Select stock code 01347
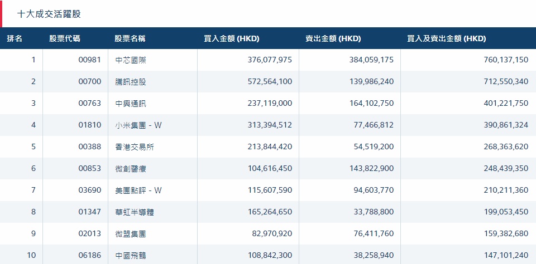 [90, 212]
